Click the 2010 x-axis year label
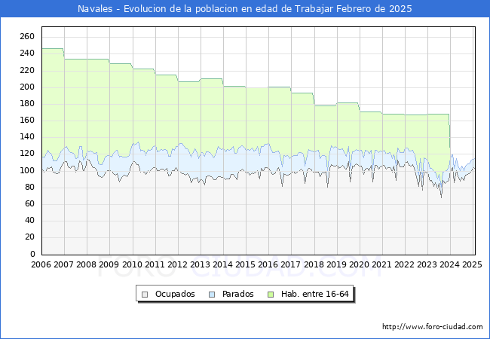The width and height of the screenshot is (490, 339). pos(132,264)
